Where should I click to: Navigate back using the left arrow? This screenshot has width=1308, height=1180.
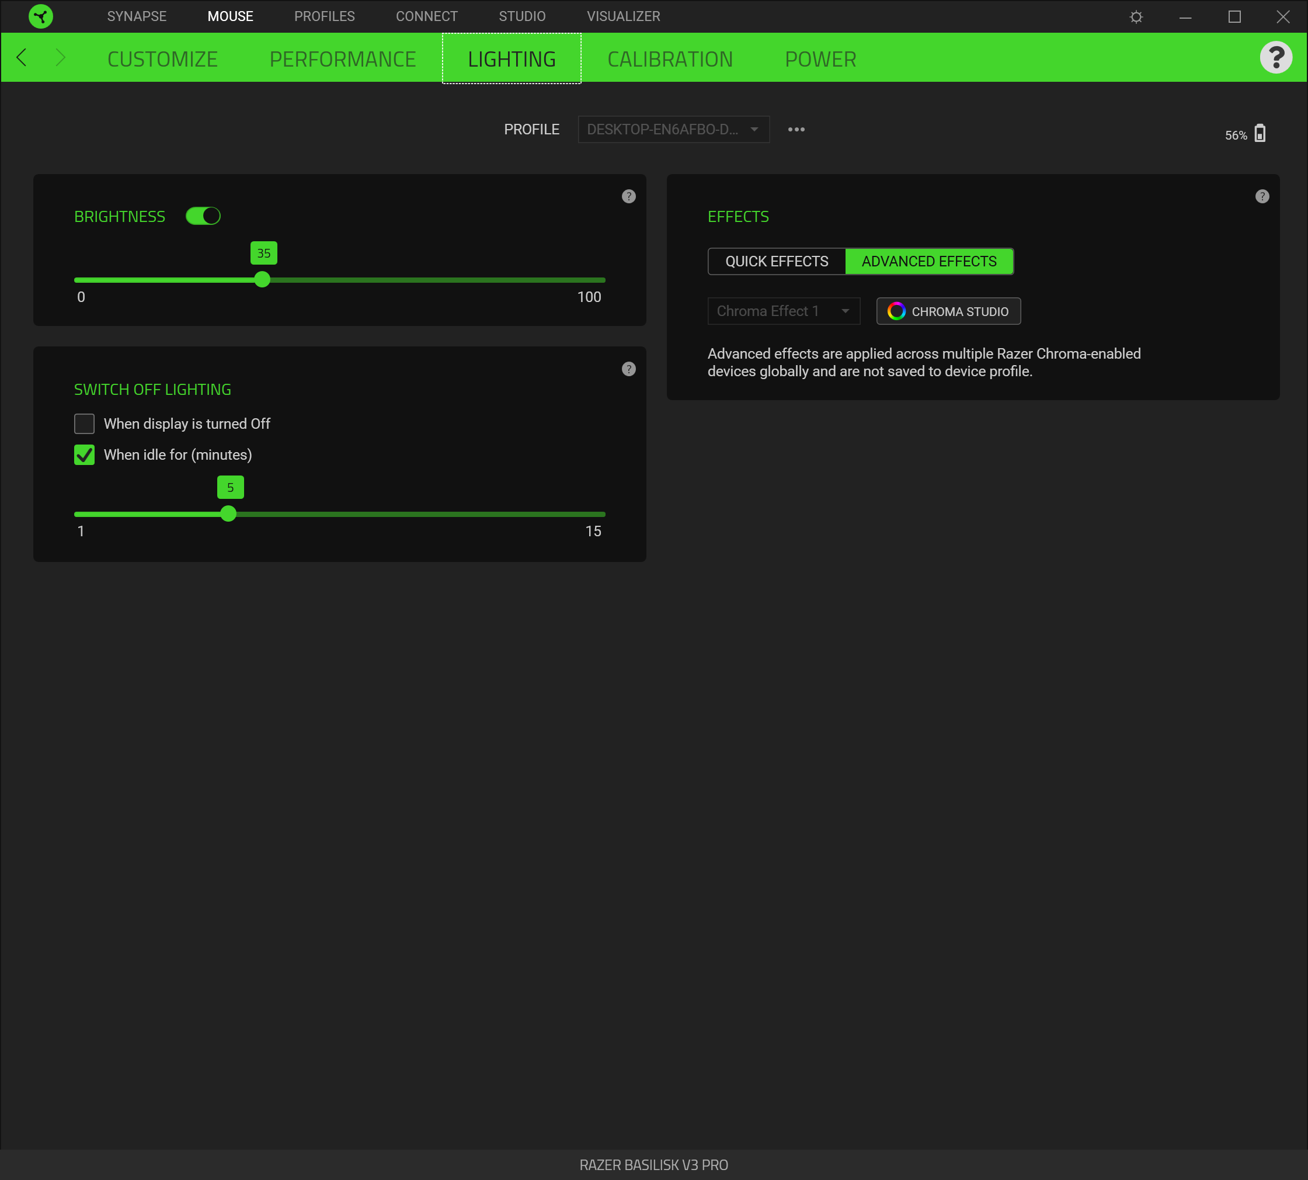pos(22,58)
